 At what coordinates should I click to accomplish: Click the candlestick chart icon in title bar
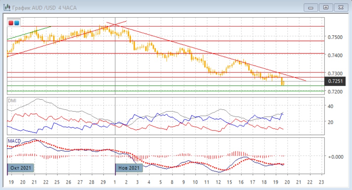tap(6, 7)
